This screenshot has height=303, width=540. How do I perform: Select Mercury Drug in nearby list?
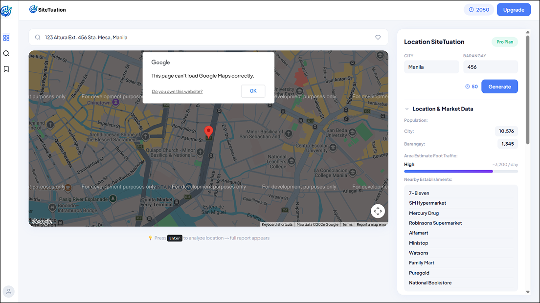pos(461,213)
